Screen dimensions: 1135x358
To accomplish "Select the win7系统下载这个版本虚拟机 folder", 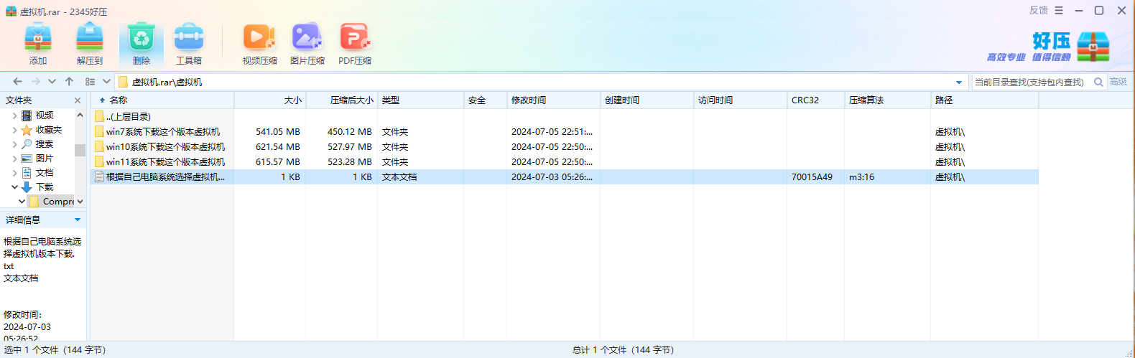I will 565,132.
